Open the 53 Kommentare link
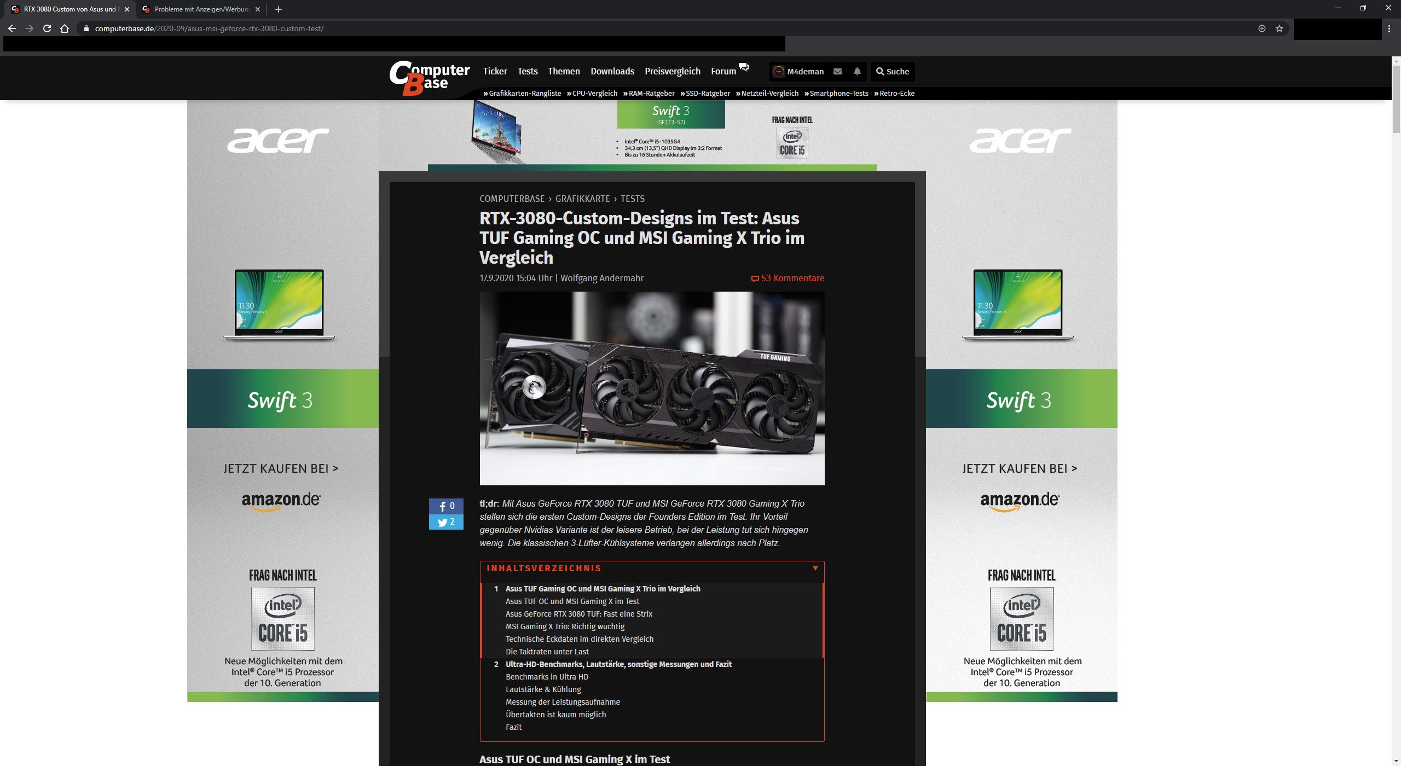The height and width of the screenshot is (766, 1401). [788, 278]
